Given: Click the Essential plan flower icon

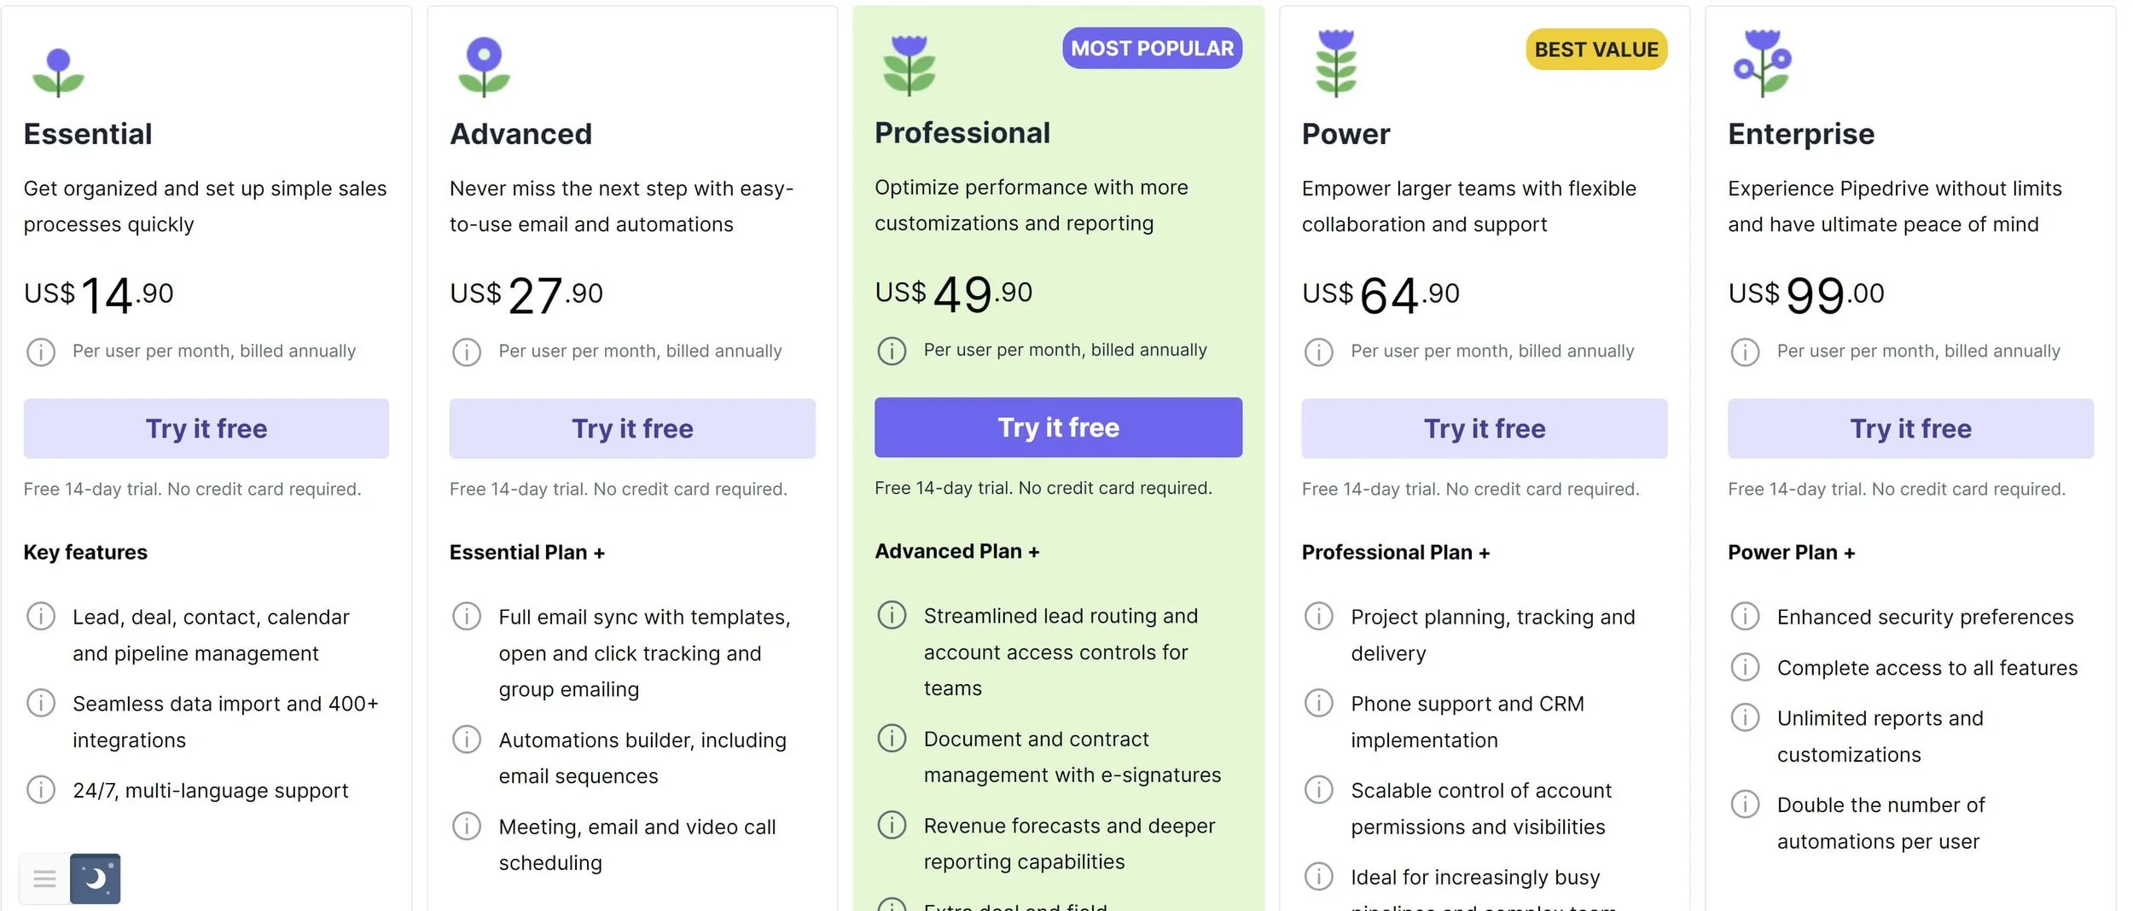Looking at the screenshot, I should click(x=58, y=72).
